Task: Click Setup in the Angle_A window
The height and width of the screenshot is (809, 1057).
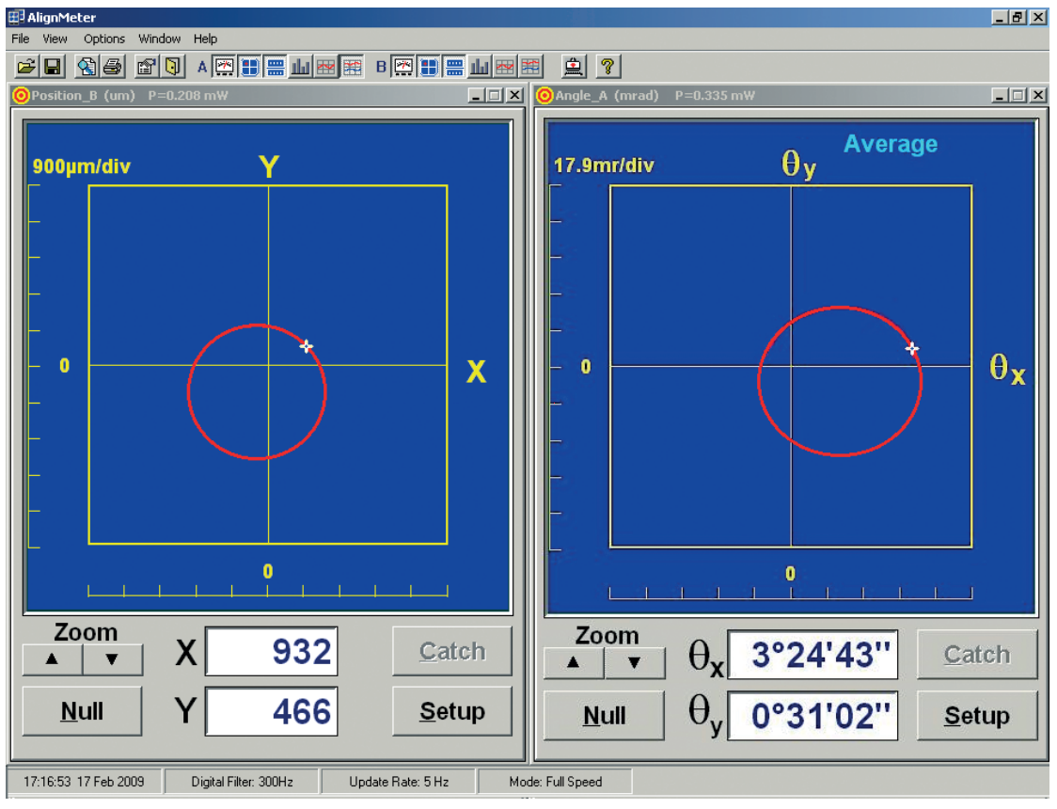Action: tap(977, 715)
